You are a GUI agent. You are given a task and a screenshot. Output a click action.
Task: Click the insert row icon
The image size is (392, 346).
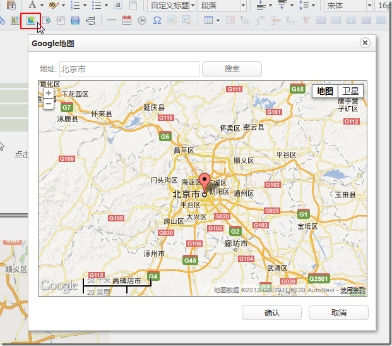click(x=260, y=20)
